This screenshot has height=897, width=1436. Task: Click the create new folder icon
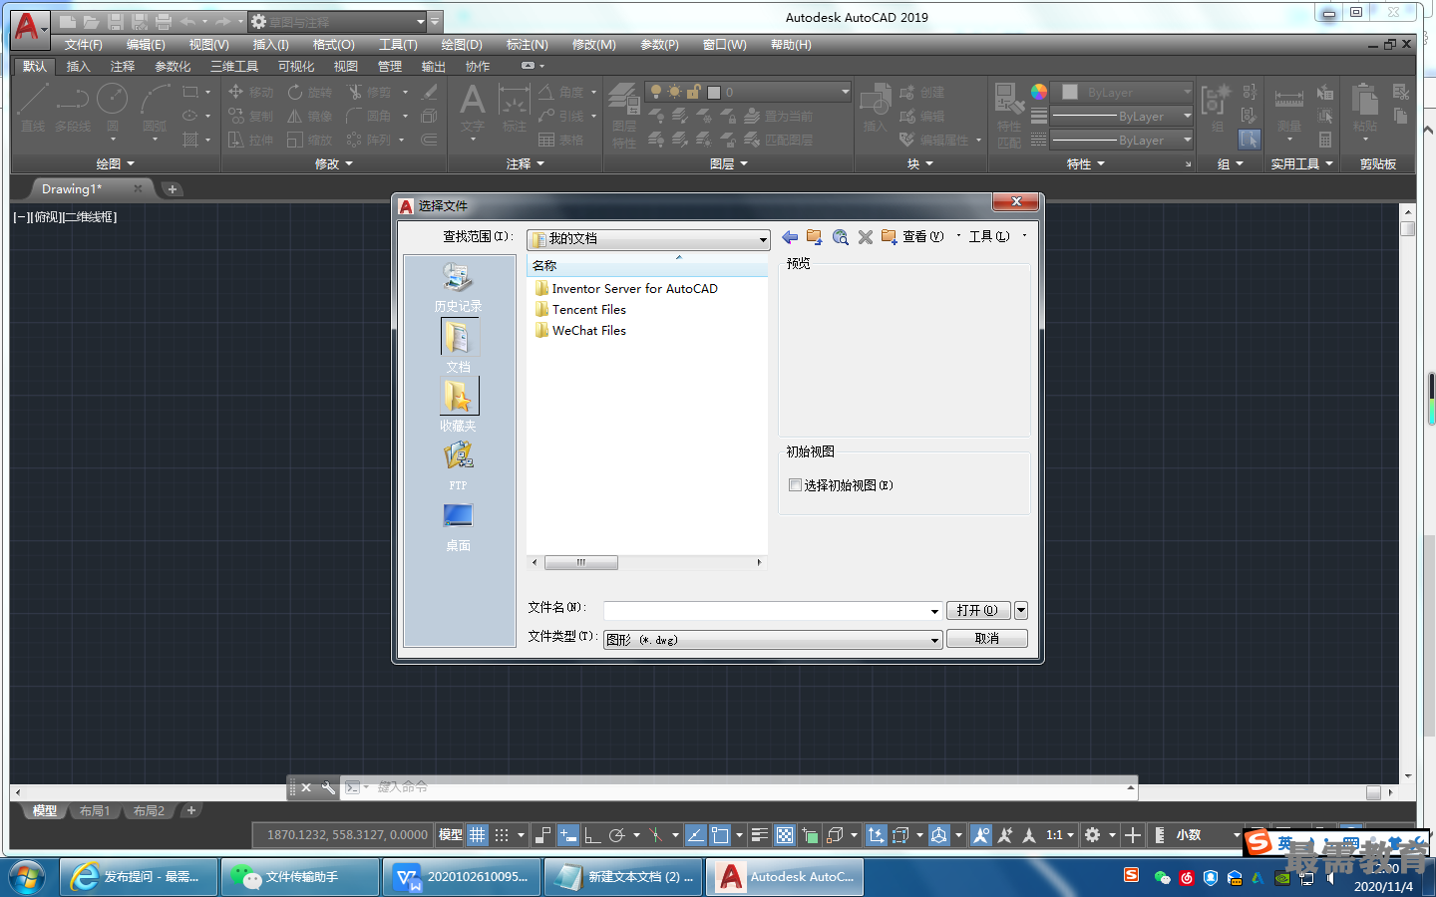click(889, 237)
